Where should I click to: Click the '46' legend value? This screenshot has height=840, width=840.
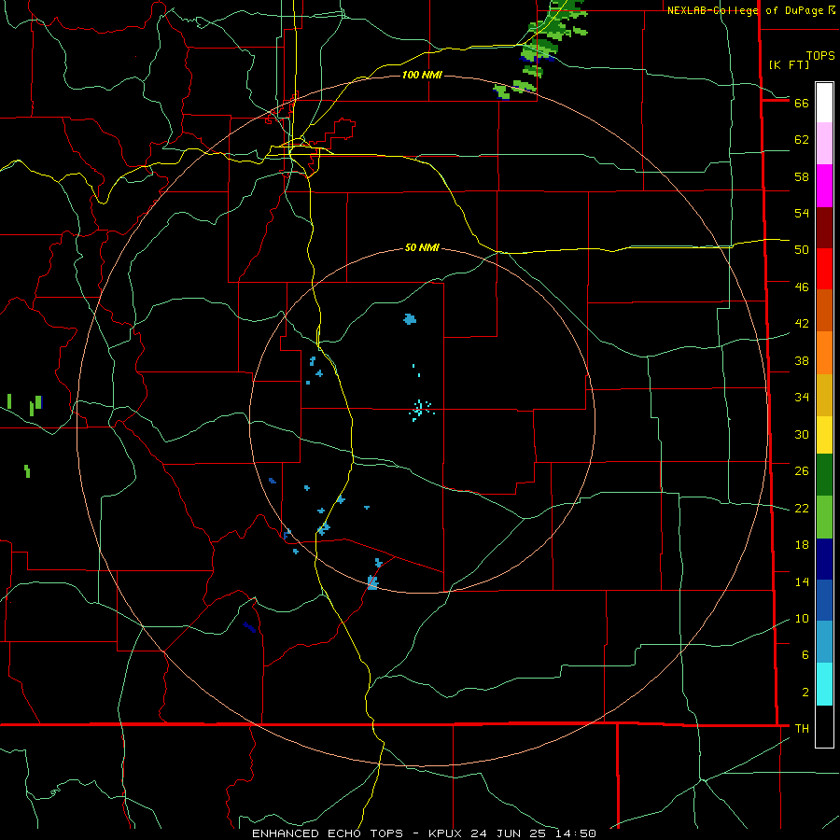click(802, 287)
